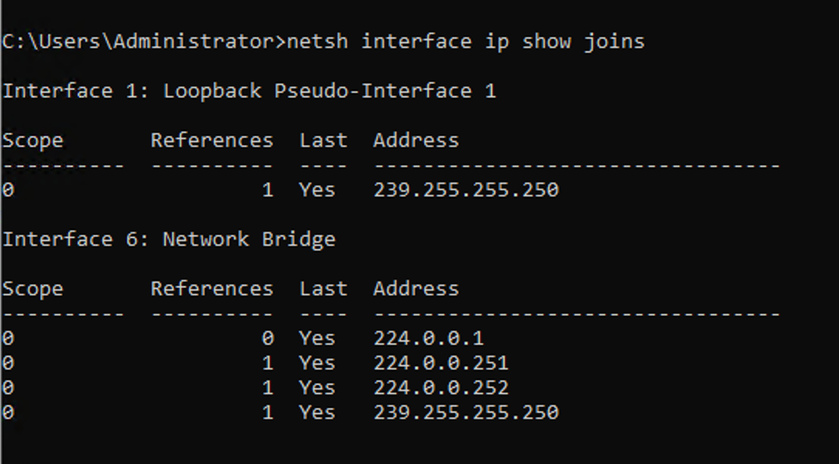Click the Address header under Loopback interface

(x=416, y=140)
